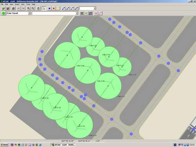Zoom out with the magnifier minus icon
The height and width of the screenshot is (147, 196).
pos(33,8)
